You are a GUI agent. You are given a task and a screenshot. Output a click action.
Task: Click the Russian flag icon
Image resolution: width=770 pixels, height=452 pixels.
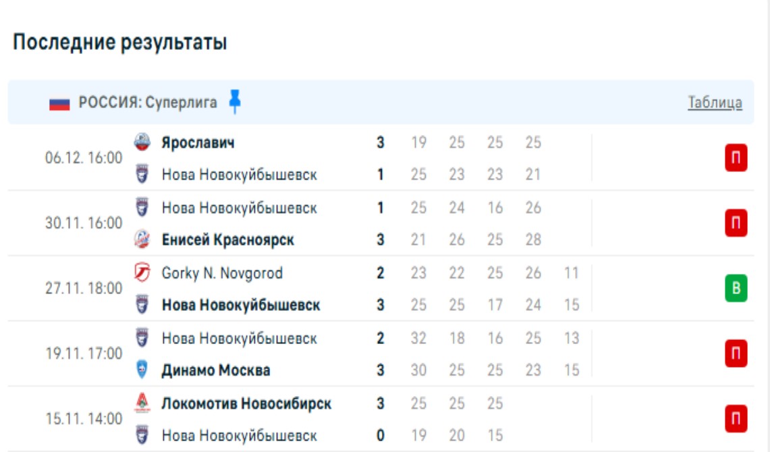pos(59,103)
